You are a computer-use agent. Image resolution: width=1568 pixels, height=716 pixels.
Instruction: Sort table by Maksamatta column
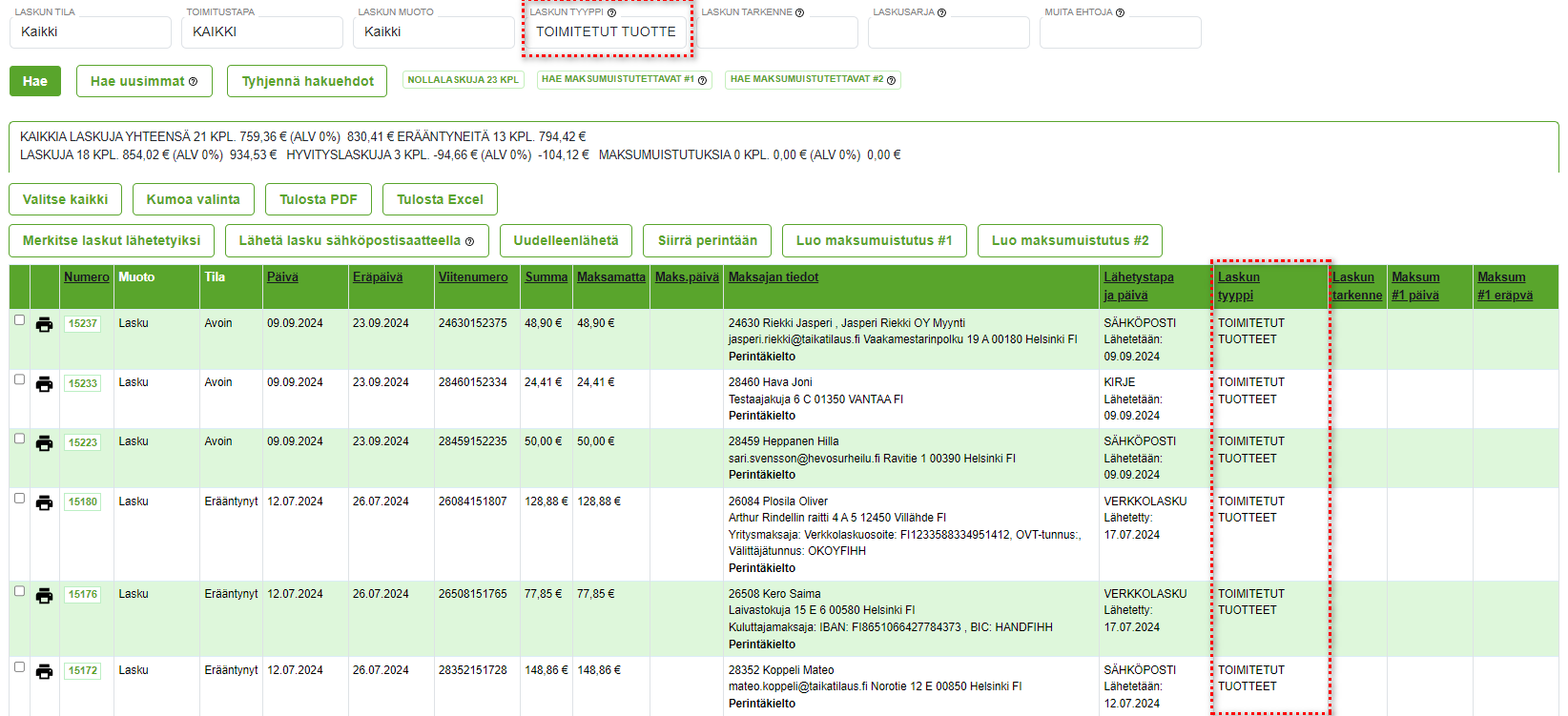[x=611, y=277]
